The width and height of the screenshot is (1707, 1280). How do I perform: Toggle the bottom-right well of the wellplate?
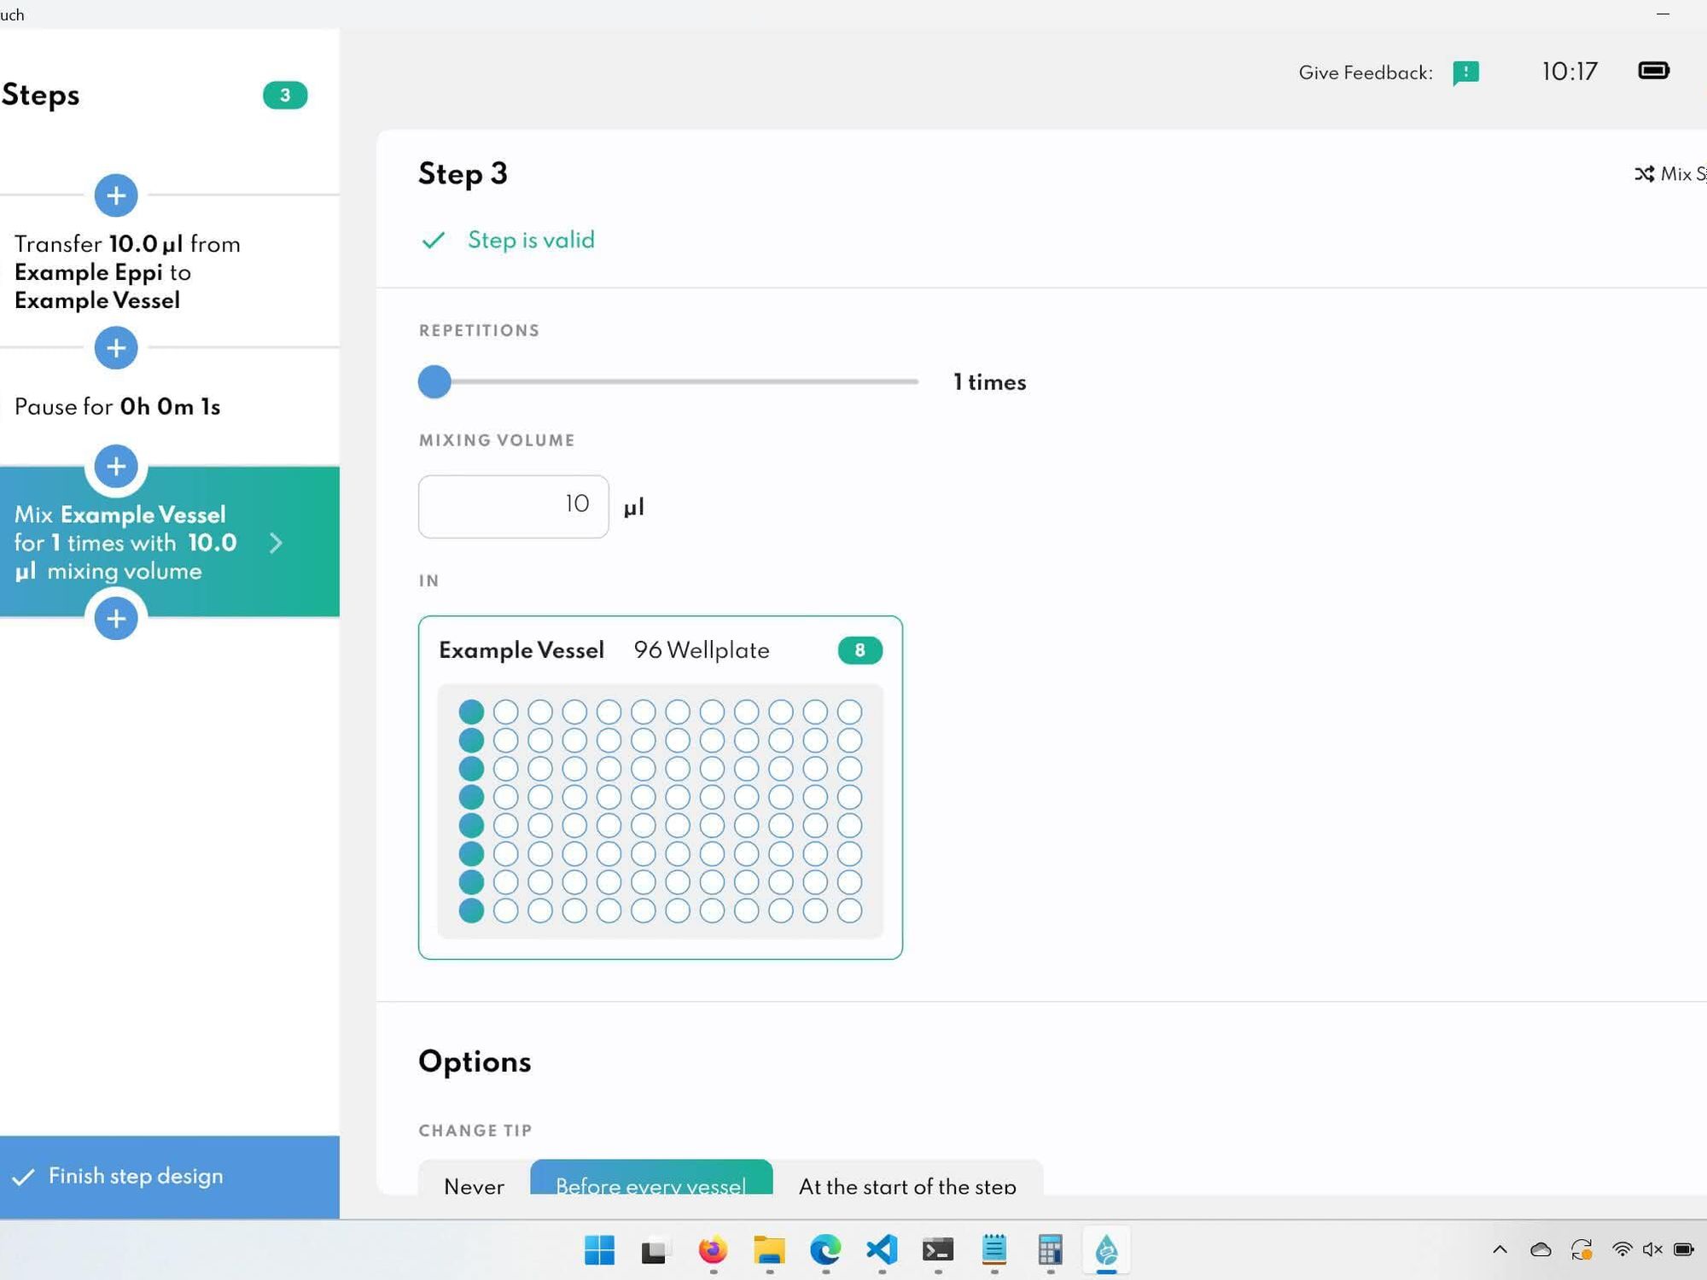pyautogui.click(x=849, y=911)
